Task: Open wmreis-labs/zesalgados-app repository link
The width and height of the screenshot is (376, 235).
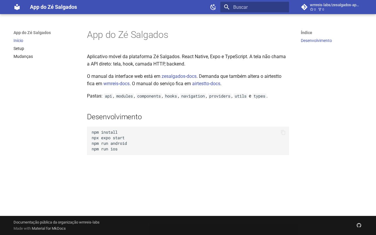Action: [x=335, y=5]
